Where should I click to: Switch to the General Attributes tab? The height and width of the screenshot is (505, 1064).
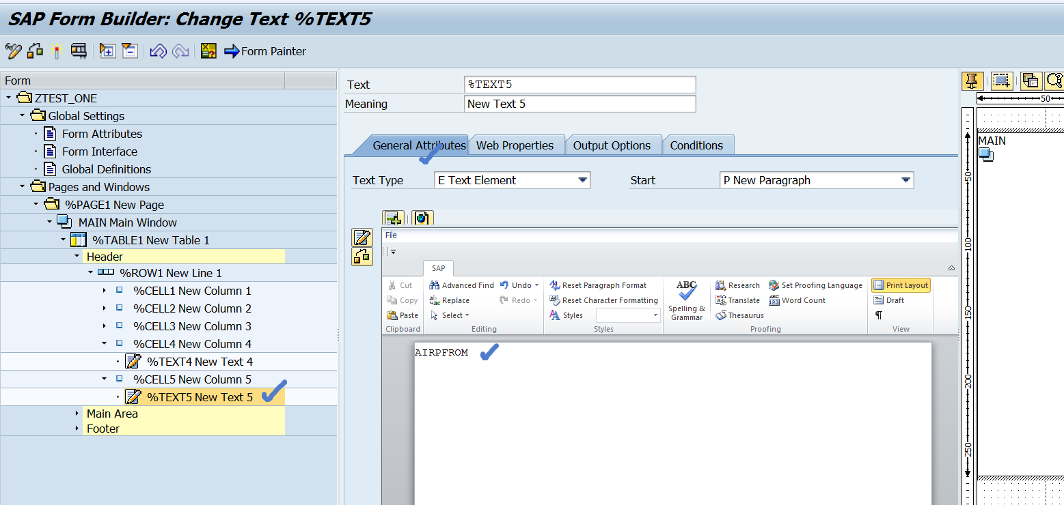pos(419,145)
